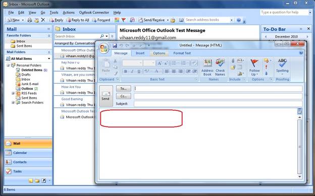The image size is (315, 196).
Task: Click the help icon in message ribbon
Action: coord(301,53)
